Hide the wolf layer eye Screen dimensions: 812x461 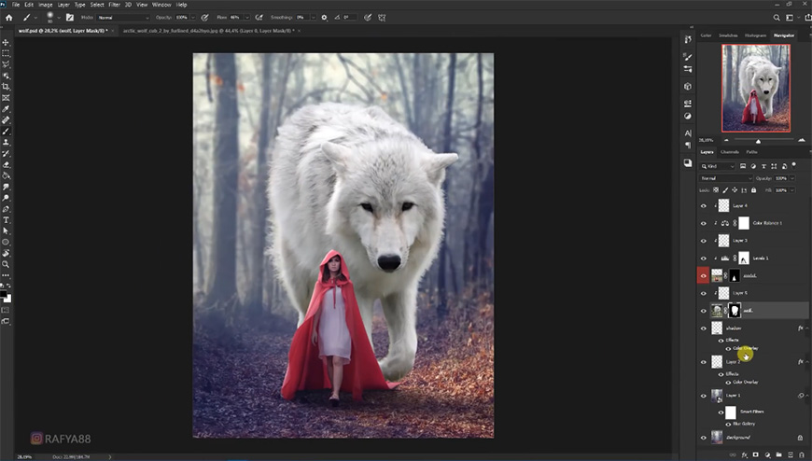tap(703, 311)
